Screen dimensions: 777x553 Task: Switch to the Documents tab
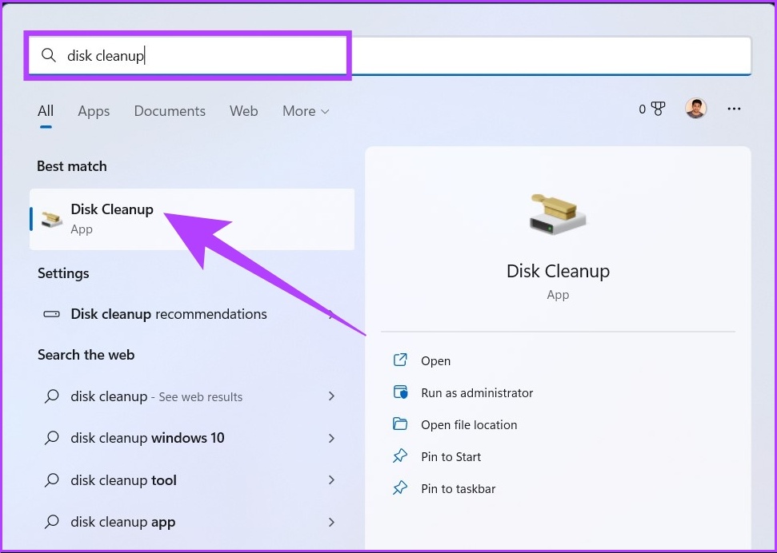click(x=170, y=111)
